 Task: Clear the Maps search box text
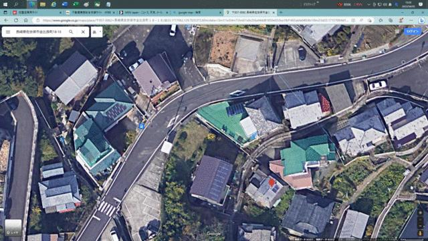[83, 32]
